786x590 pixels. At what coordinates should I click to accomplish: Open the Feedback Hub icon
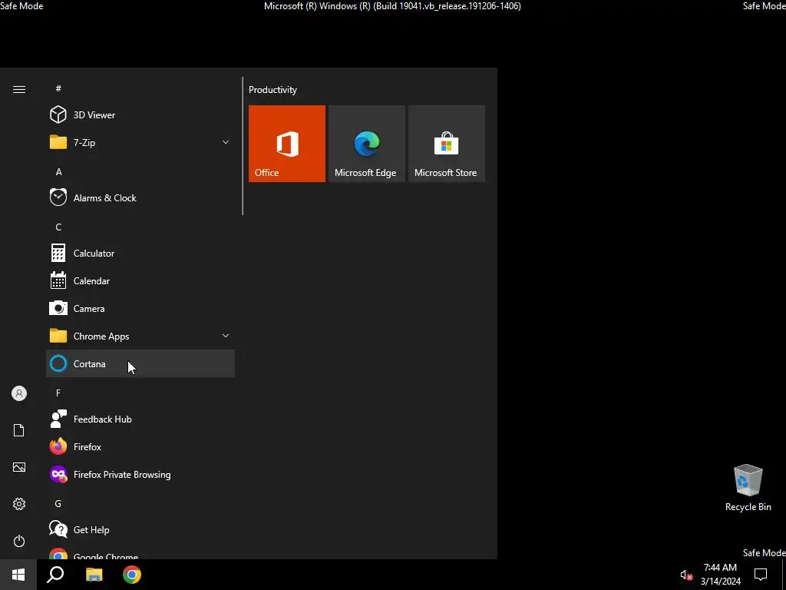point(58,419)
